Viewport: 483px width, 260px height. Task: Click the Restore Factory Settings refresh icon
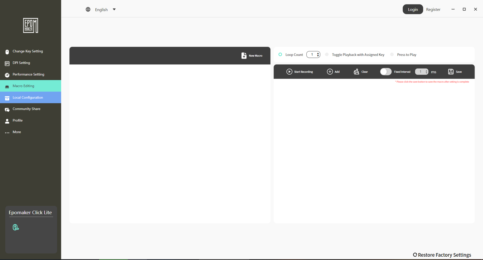(415, 255)
